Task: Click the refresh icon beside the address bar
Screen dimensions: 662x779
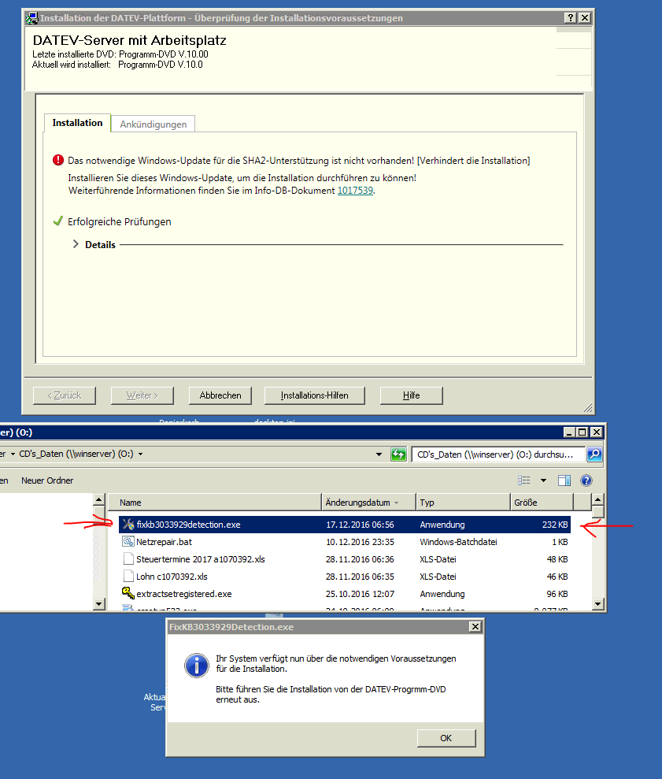Action: (x=398, y=454)
